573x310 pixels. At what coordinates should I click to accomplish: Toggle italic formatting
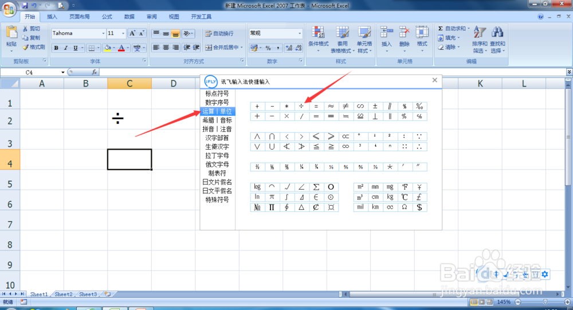coord(66,48)
